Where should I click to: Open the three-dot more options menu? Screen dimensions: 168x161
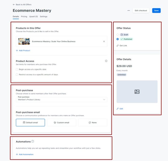128,10
